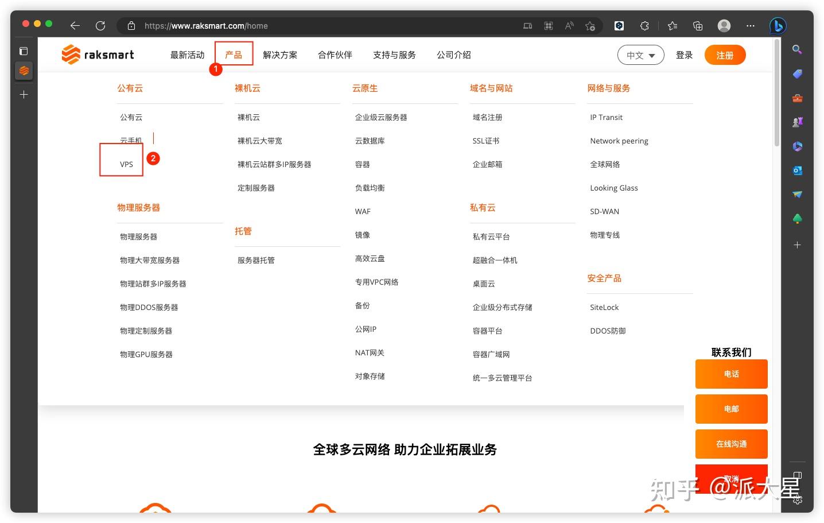
Task: Open the Collections icon
Action: [698, 25]
